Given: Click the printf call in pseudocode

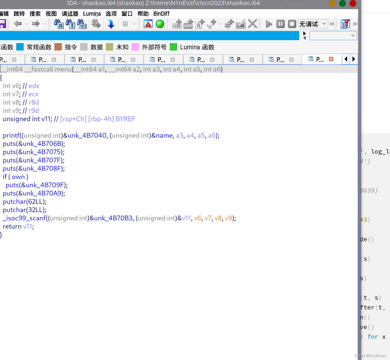Looking at the screenshot, I should click(11, 135).
